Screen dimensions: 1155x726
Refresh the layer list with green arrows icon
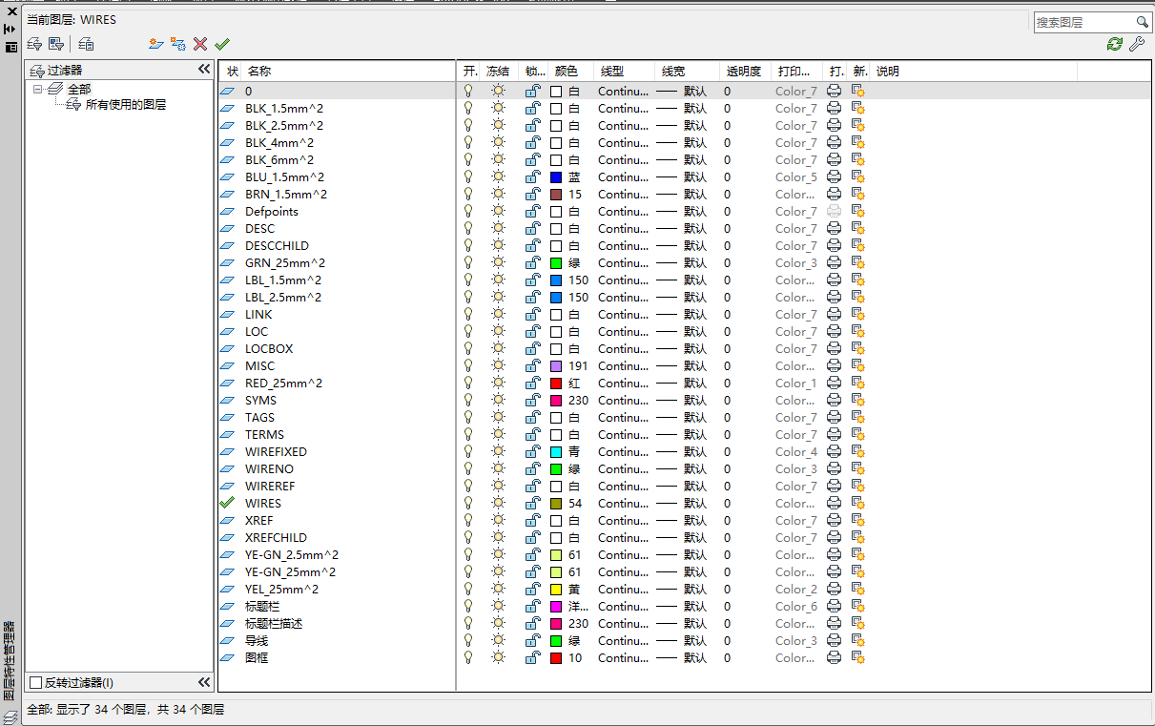1114,44
